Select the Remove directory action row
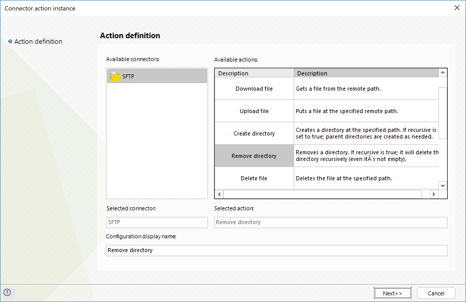466x302 pixels. tap(254, 156)
